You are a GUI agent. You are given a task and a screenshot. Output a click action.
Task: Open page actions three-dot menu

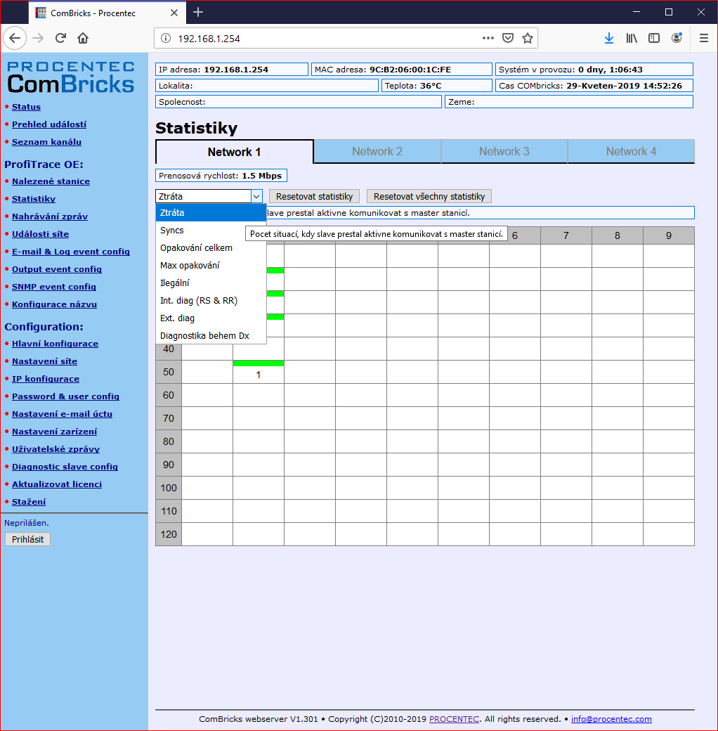(x=488, y=38)
